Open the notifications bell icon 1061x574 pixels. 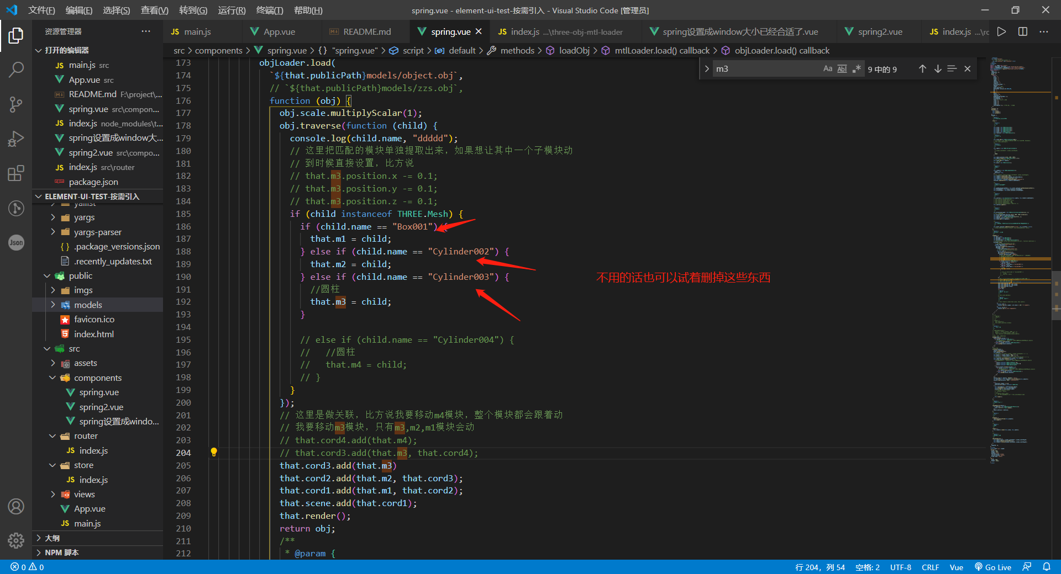1047,567
